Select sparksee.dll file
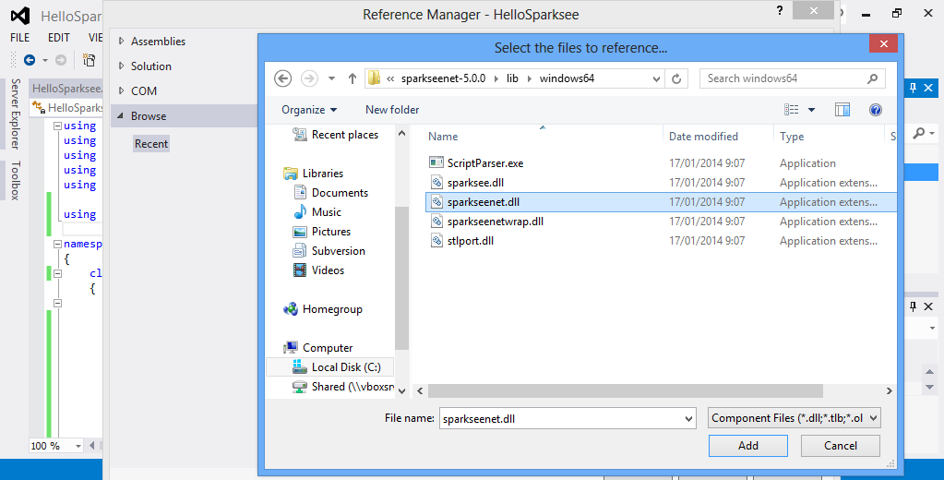This screenshot has height=480, width=944. coord(475,183)
